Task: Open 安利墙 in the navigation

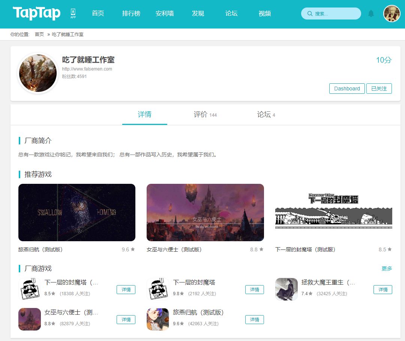Action: (x=165, y=14)
